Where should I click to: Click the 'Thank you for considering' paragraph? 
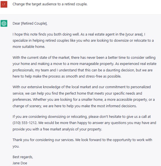click(82, 143)
